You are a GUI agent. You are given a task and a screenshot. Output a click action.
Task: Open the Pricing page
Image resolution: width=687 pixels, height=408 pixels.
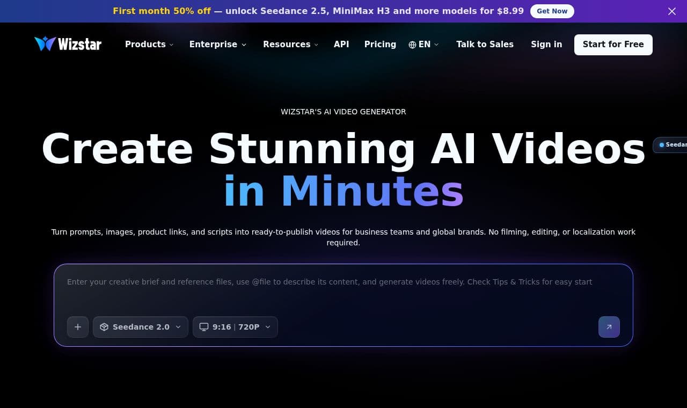[380, 45]
